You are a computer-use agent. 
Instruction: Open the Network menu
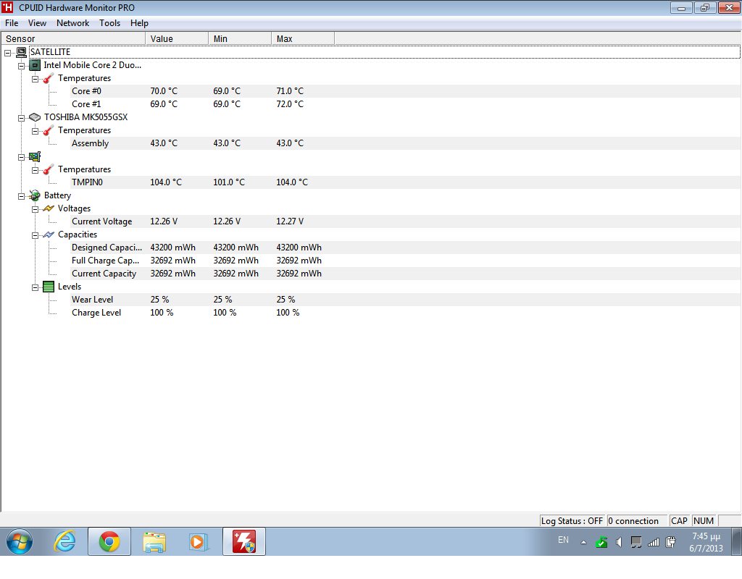[72, 23]
